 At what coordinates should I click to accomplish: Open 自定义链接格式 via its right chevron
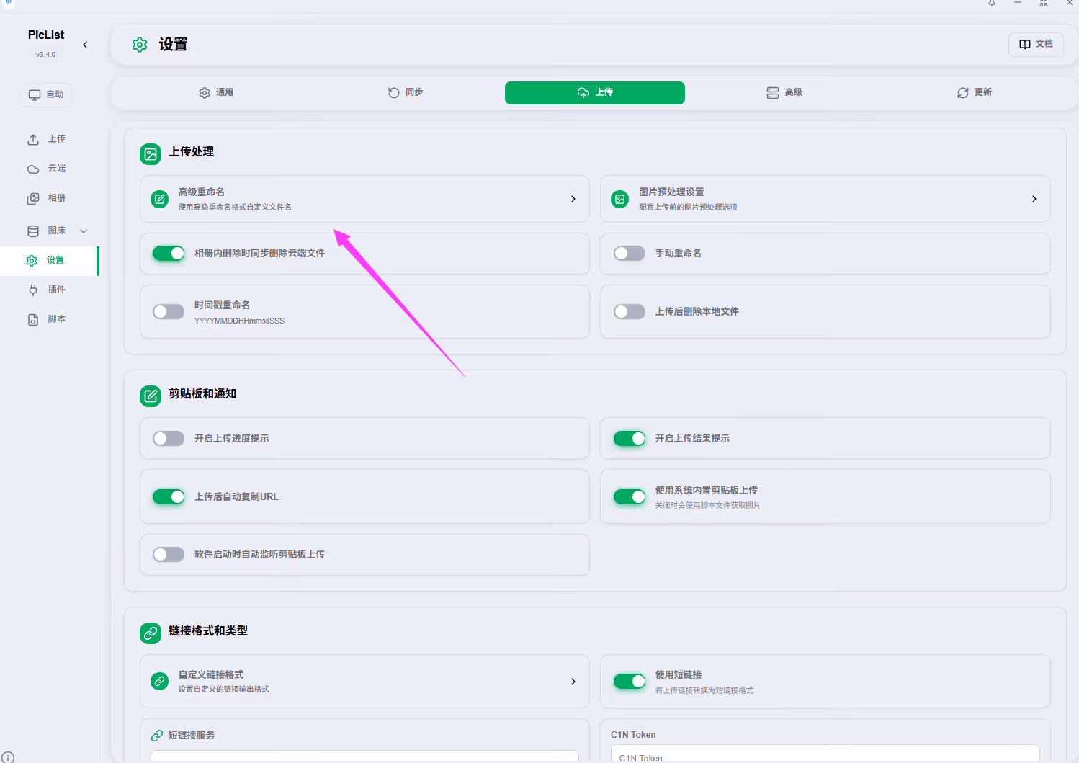tap(573, 682)
